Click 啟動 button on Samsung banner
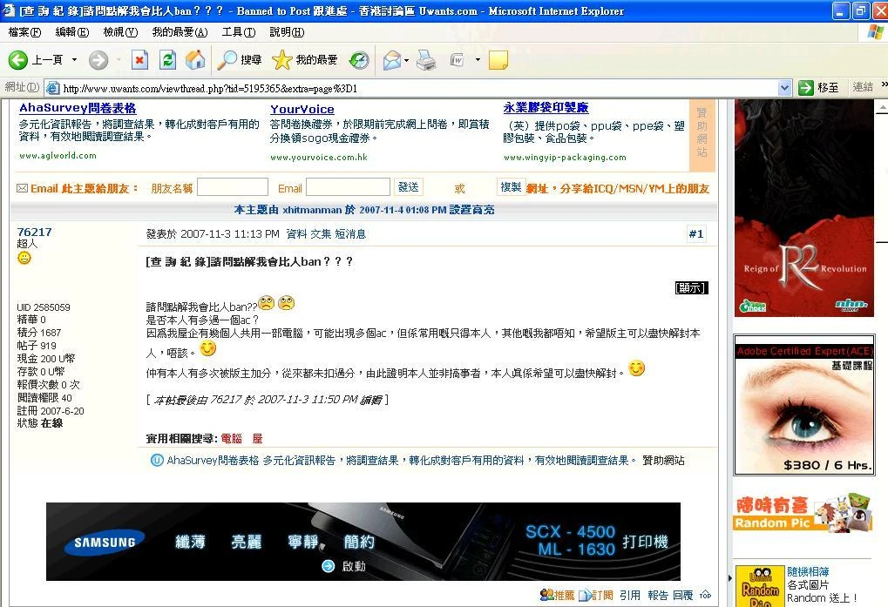 344,566
